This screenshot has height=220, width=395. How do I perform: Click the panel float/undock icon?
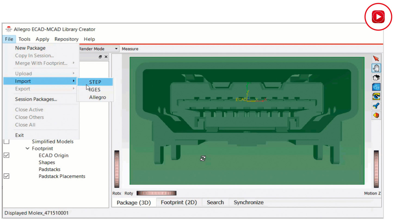pyautogui.click(x=100, y=57)
